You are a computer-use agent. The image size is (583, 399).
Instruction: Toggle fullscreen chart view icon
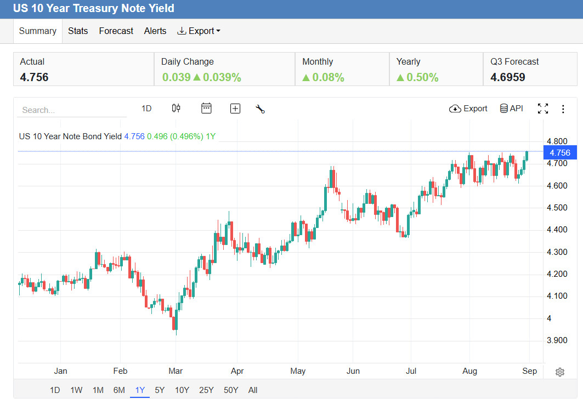point(543,109)
